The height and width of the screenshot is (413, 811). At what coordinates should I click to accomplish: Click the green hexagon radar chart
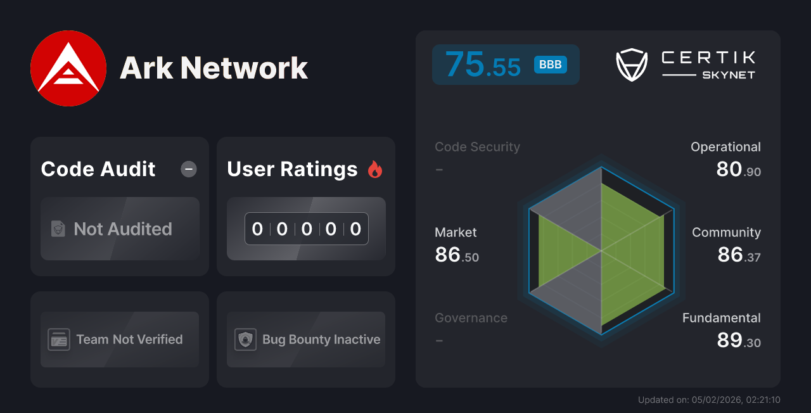(x=601, y=253)
